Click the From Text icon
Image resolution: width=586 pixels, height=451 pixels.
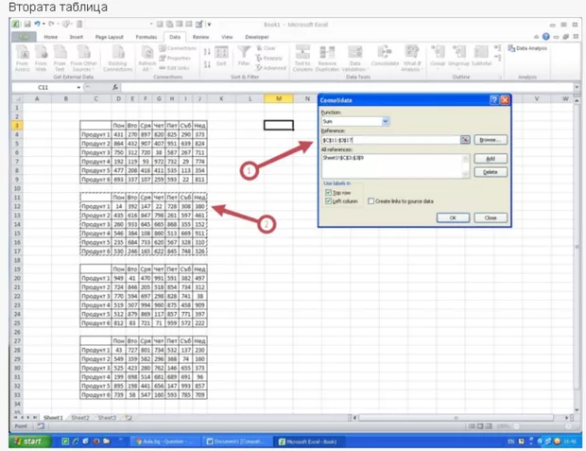coord(60,58)
